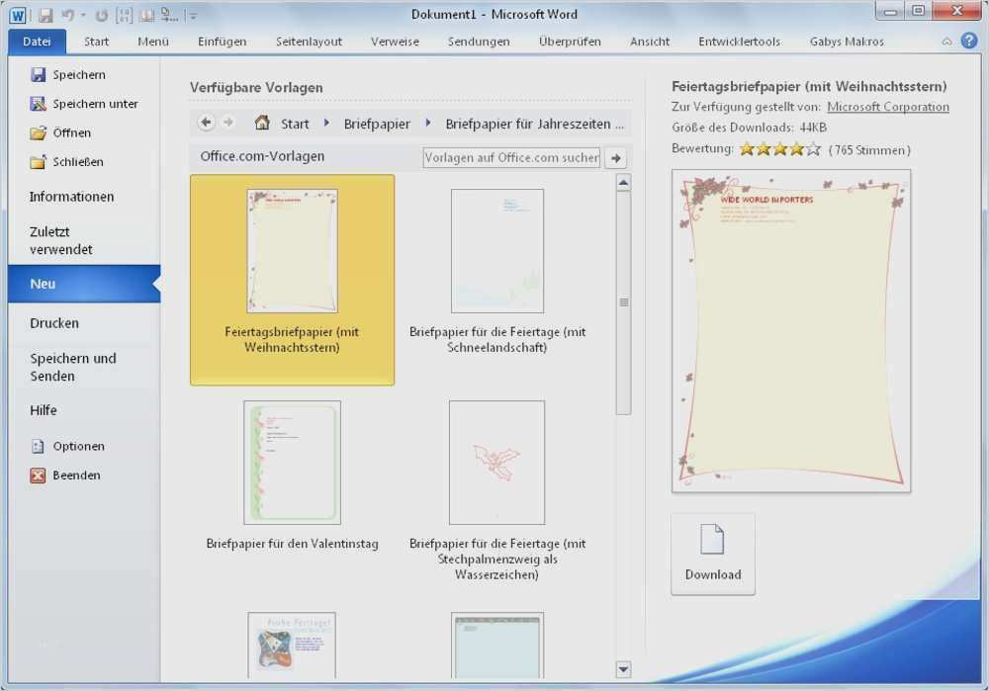Switch to the Ansicht ribbon tab
Viewport: 989px width, 691px height.
coord(650,42)
